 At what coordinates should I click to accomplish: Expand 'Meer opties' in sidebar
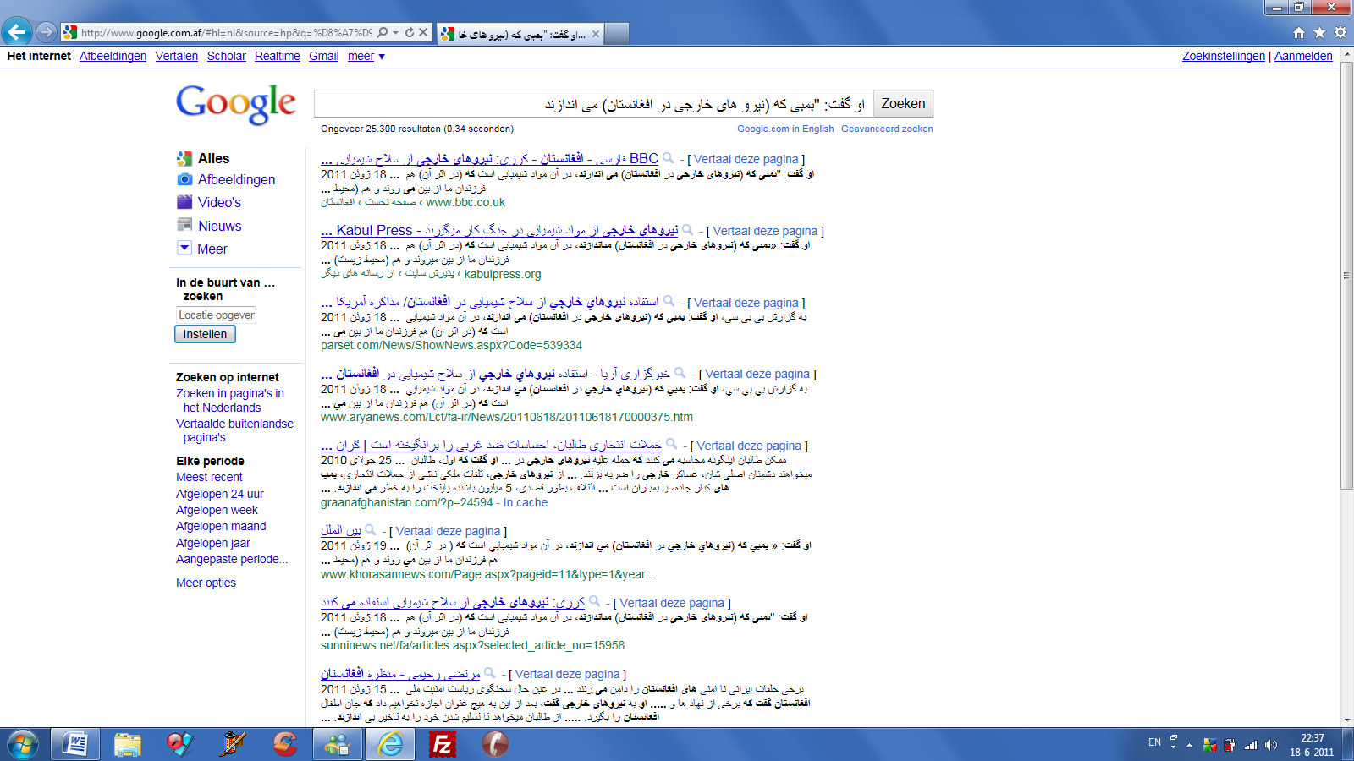click(x=206, y=583)
